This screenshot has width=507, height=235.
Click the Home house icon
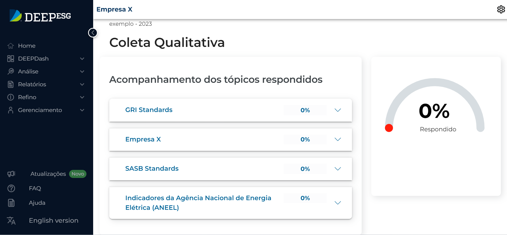pos(11,46)
